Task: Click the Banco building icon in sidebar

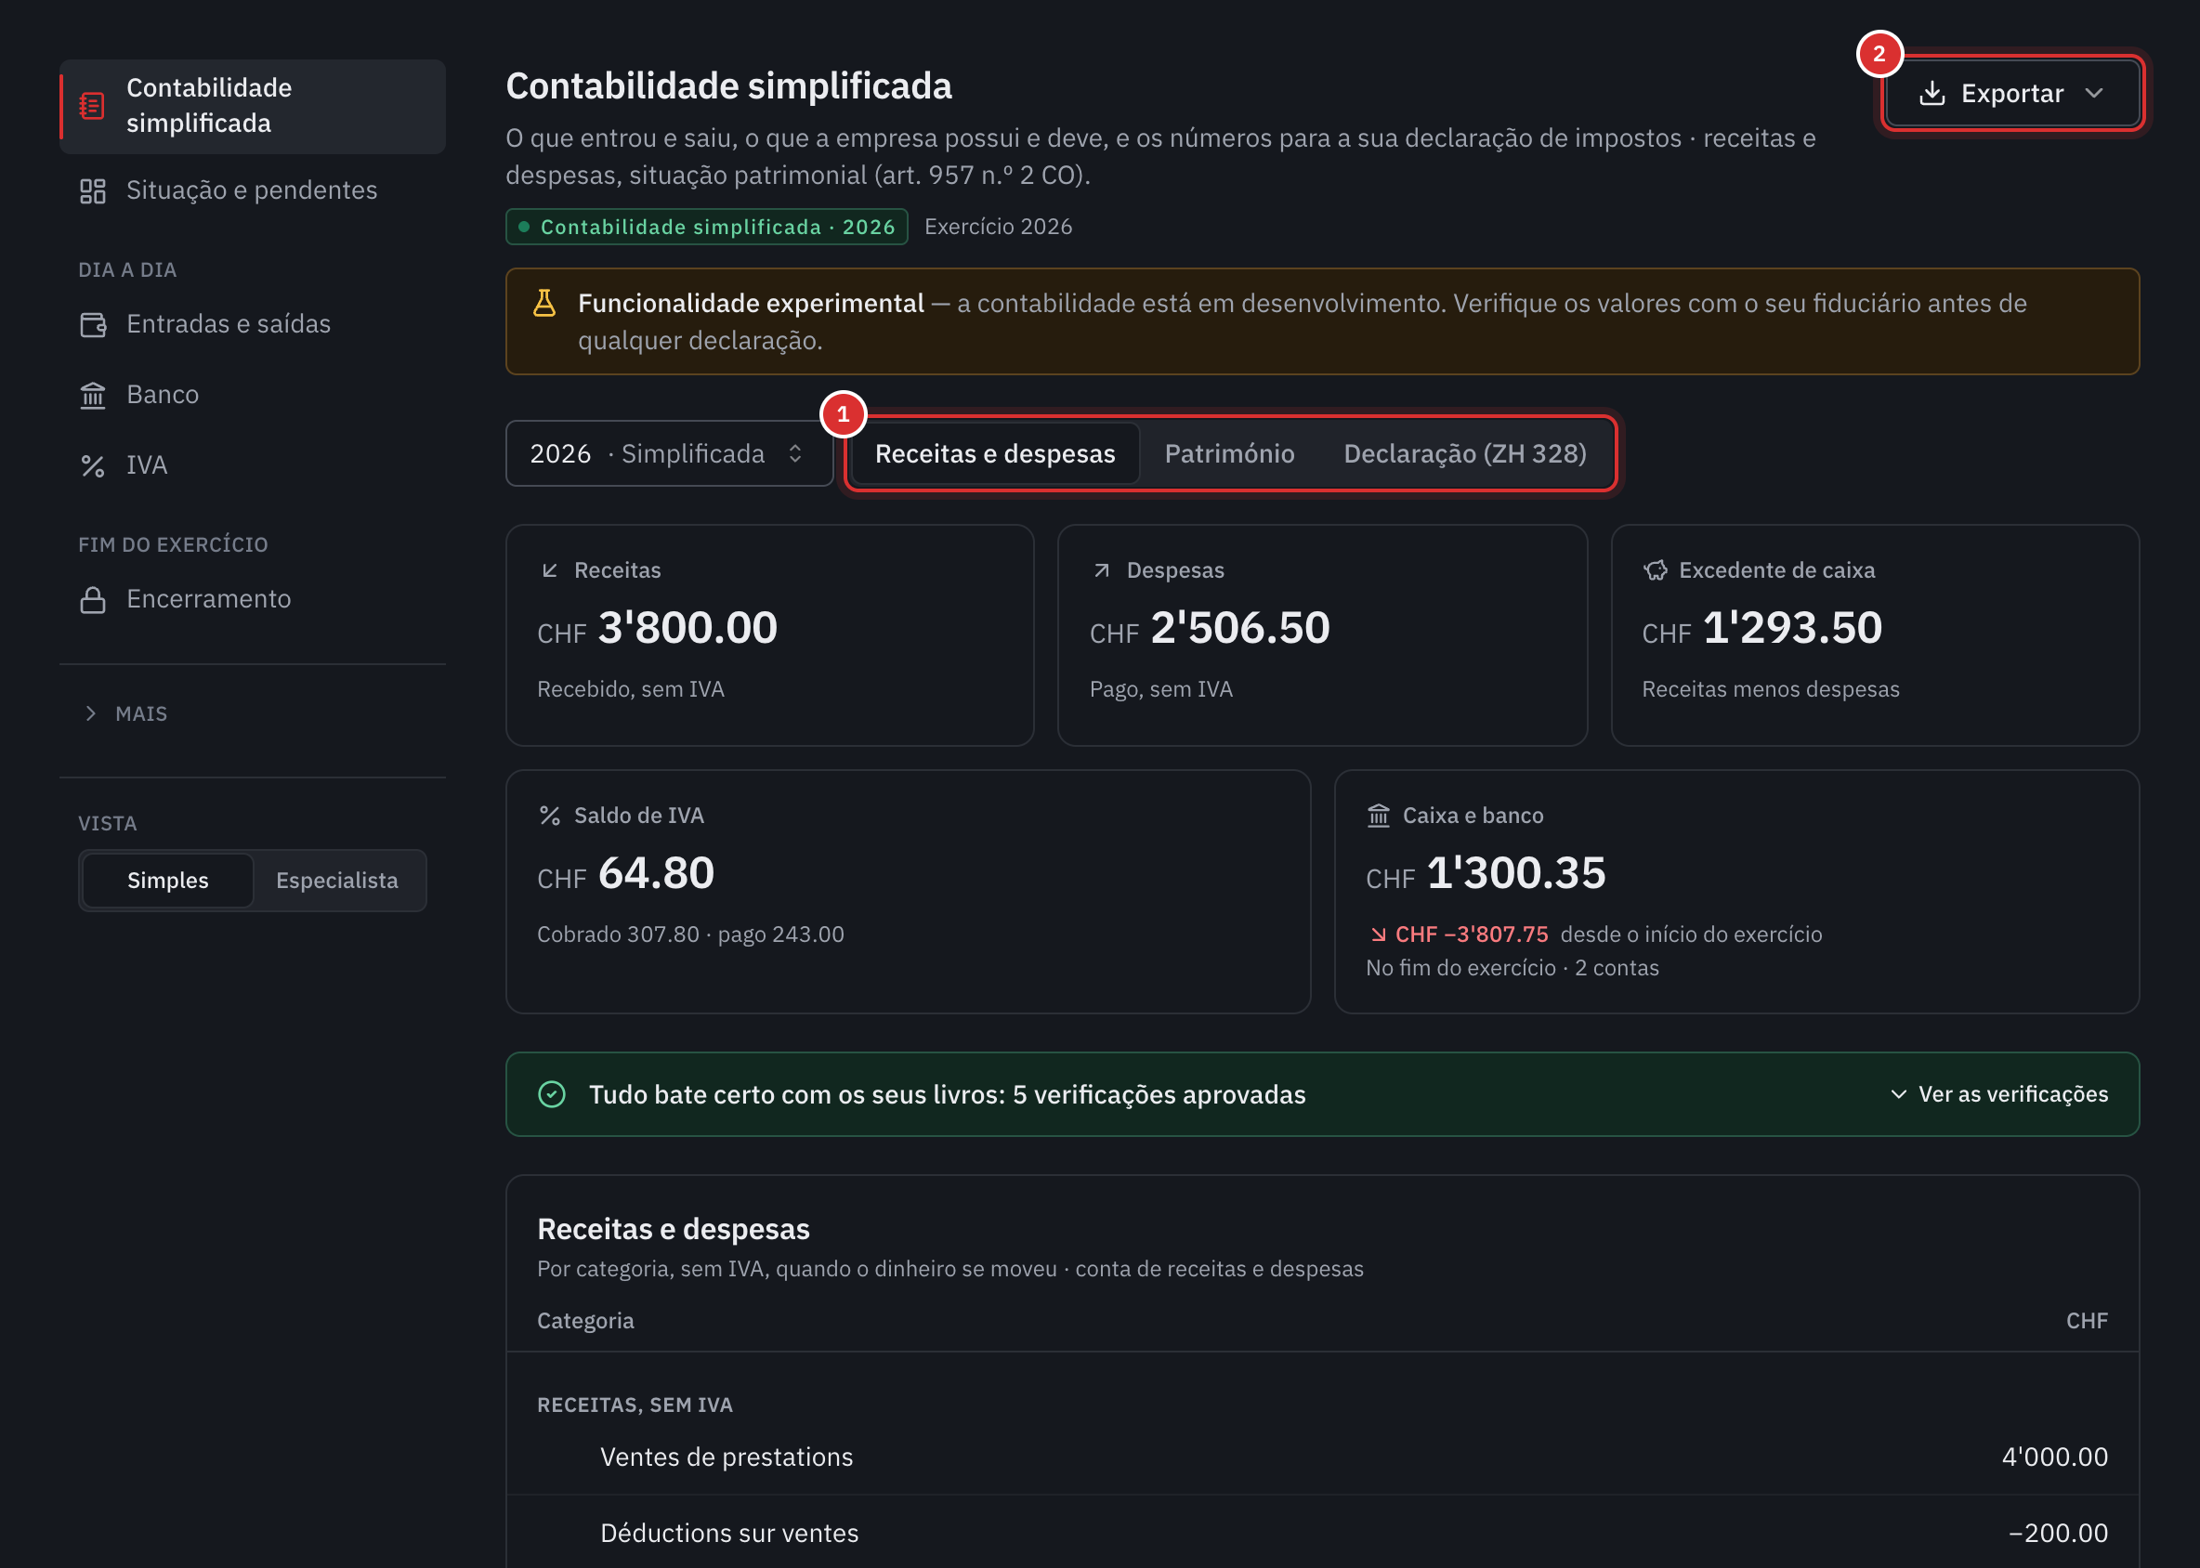Action: (x=93, y=395)
